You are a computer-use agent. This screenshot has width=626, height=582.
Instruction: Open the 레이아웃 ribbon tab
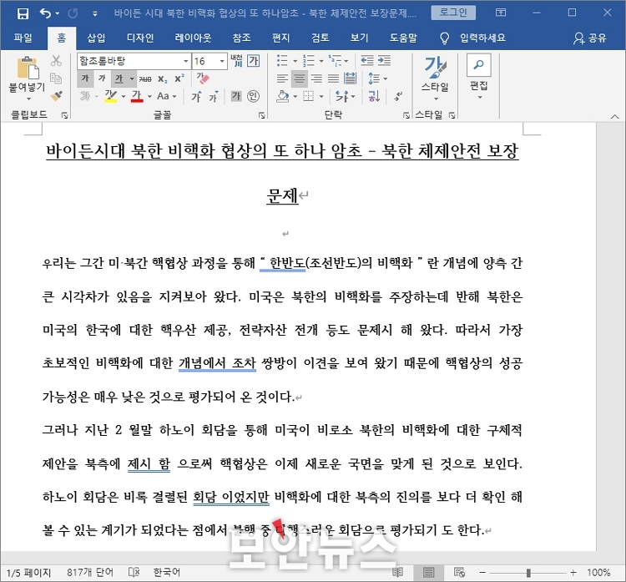click(193, 38)
